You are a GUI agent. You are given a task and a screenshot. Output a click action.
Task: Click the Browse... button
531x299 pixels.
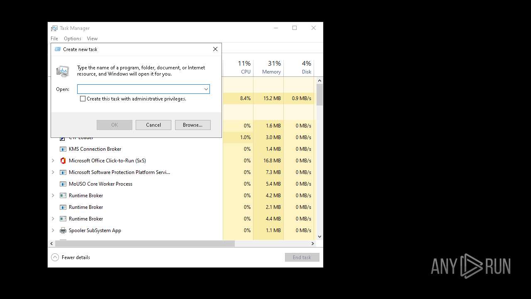click(193, 125)
